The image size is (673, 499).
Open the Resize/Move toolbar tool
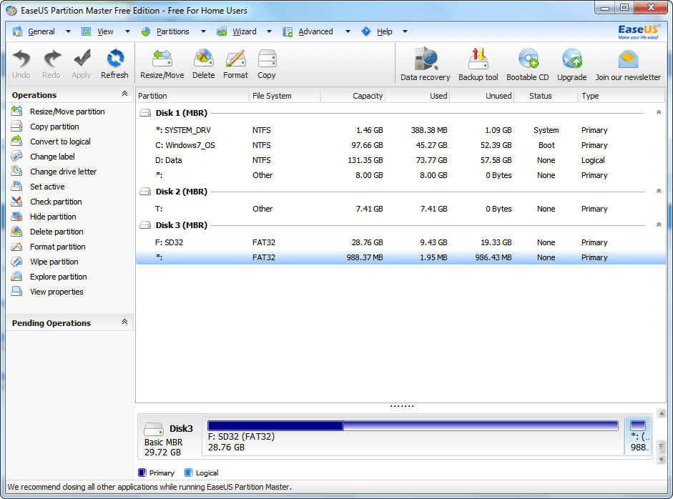(162, 59)
